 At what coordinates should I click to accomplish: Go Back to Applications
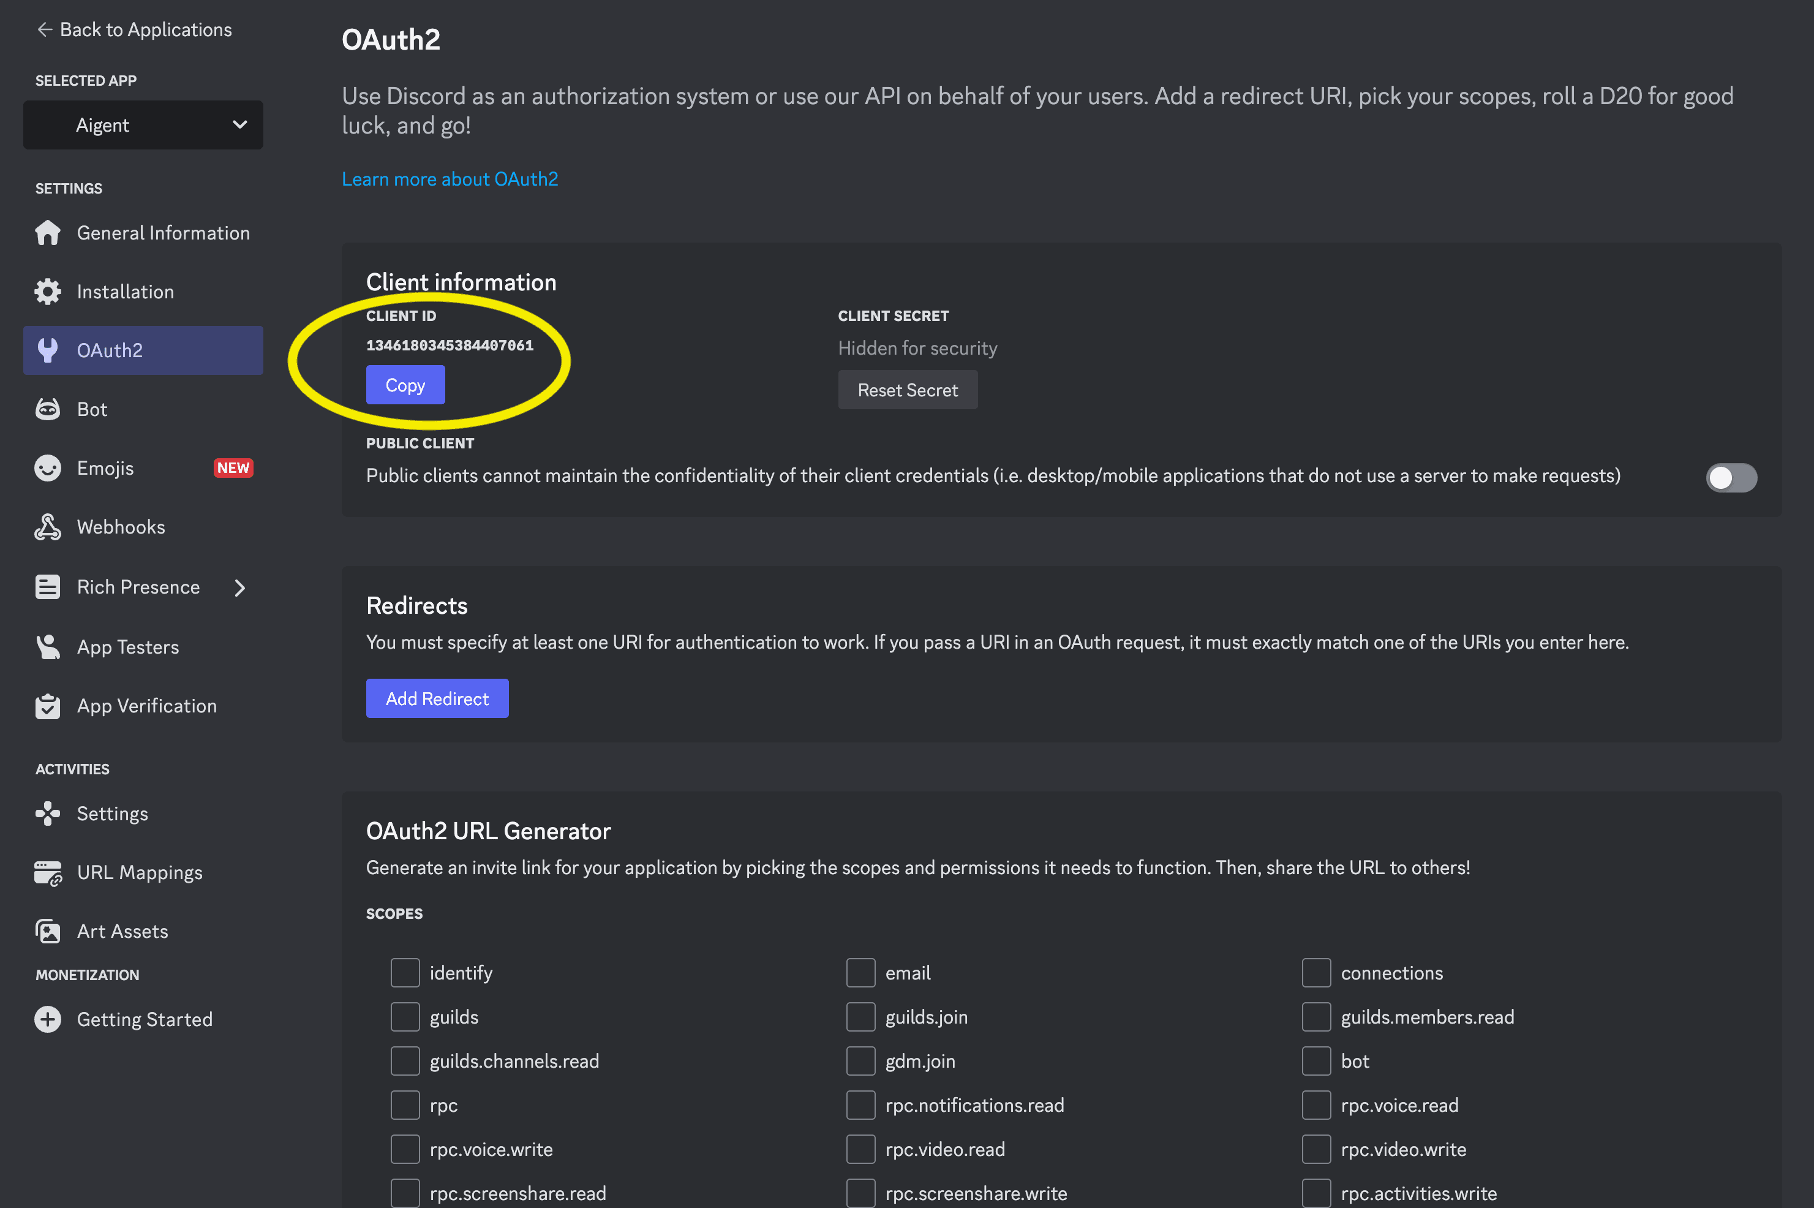click(x=134, y=29)
